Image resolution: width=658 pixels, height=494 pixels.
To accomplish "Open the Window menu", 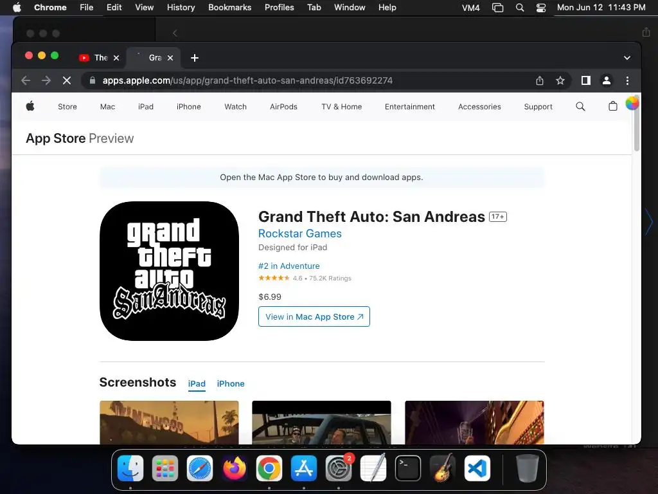I will click(350, 7).
